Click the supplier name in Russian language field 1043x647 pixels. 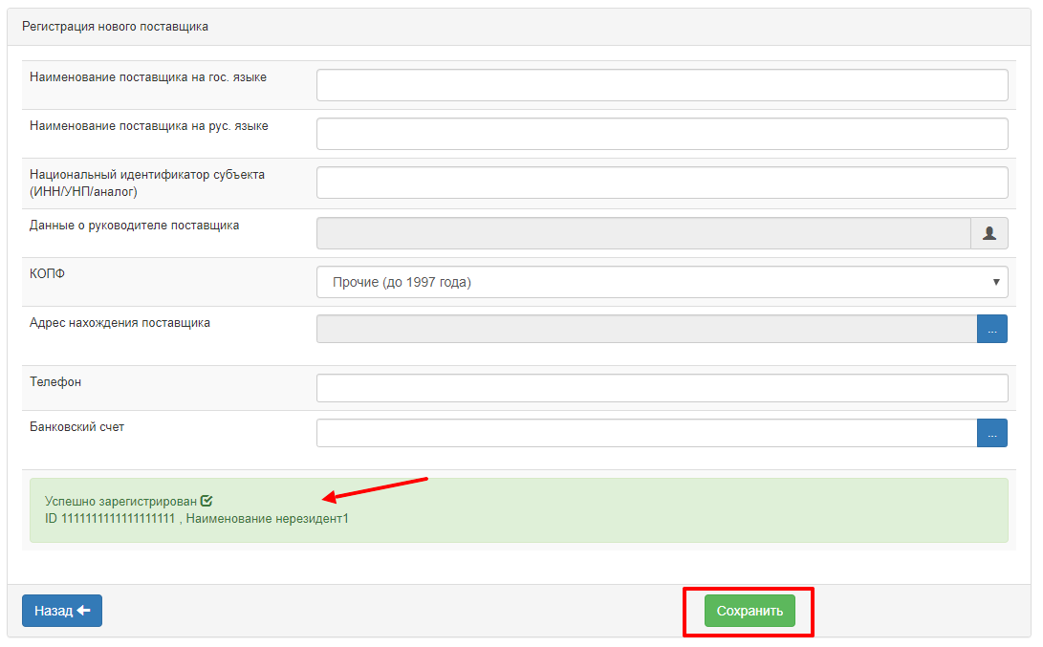tap(662, 134)
